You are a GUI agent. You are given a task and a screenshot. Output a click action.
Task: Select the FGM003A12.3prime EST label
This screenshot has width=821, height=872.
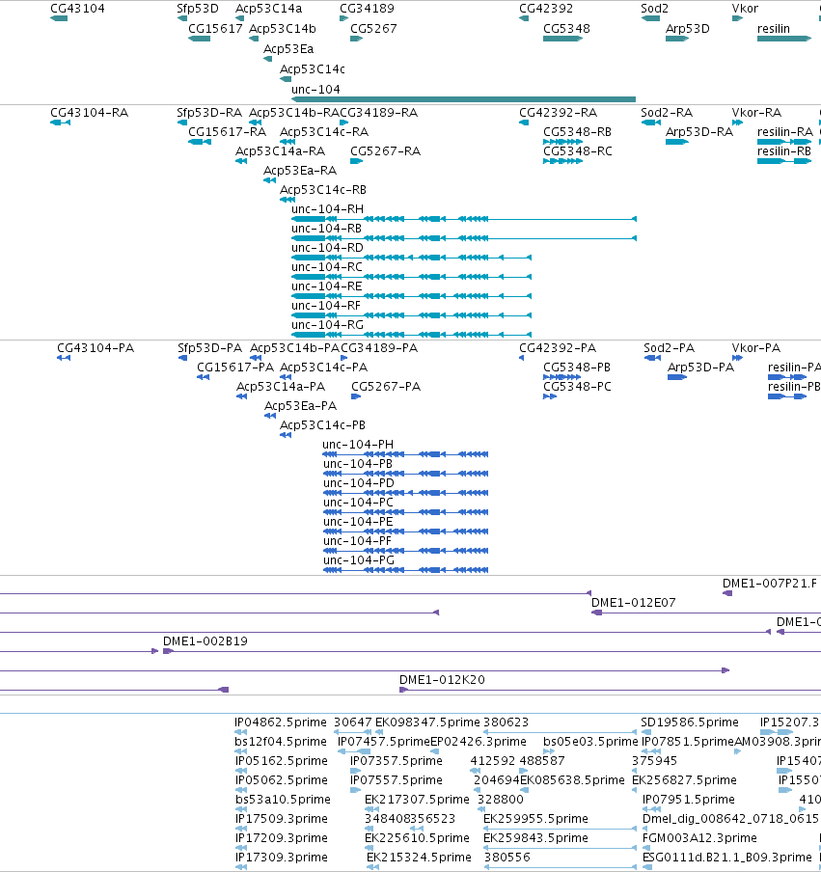(699, 838)
